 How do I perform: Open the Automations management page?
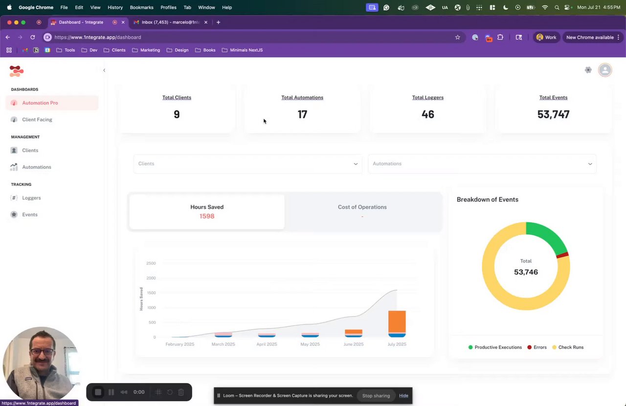pyautogui.click(x=52, y=167)
